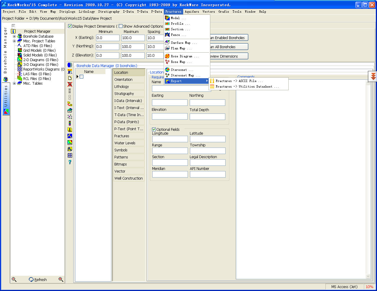The image size is (377, 291).
Task: Click the Total Depth input field
Action: (x=207, y=117)
